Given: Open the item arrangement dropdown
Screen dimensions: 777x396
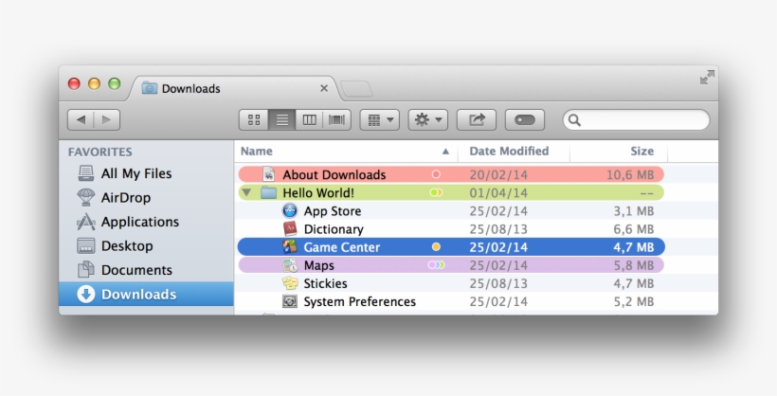Looking at the screenshot, I should tap(380, 120).
